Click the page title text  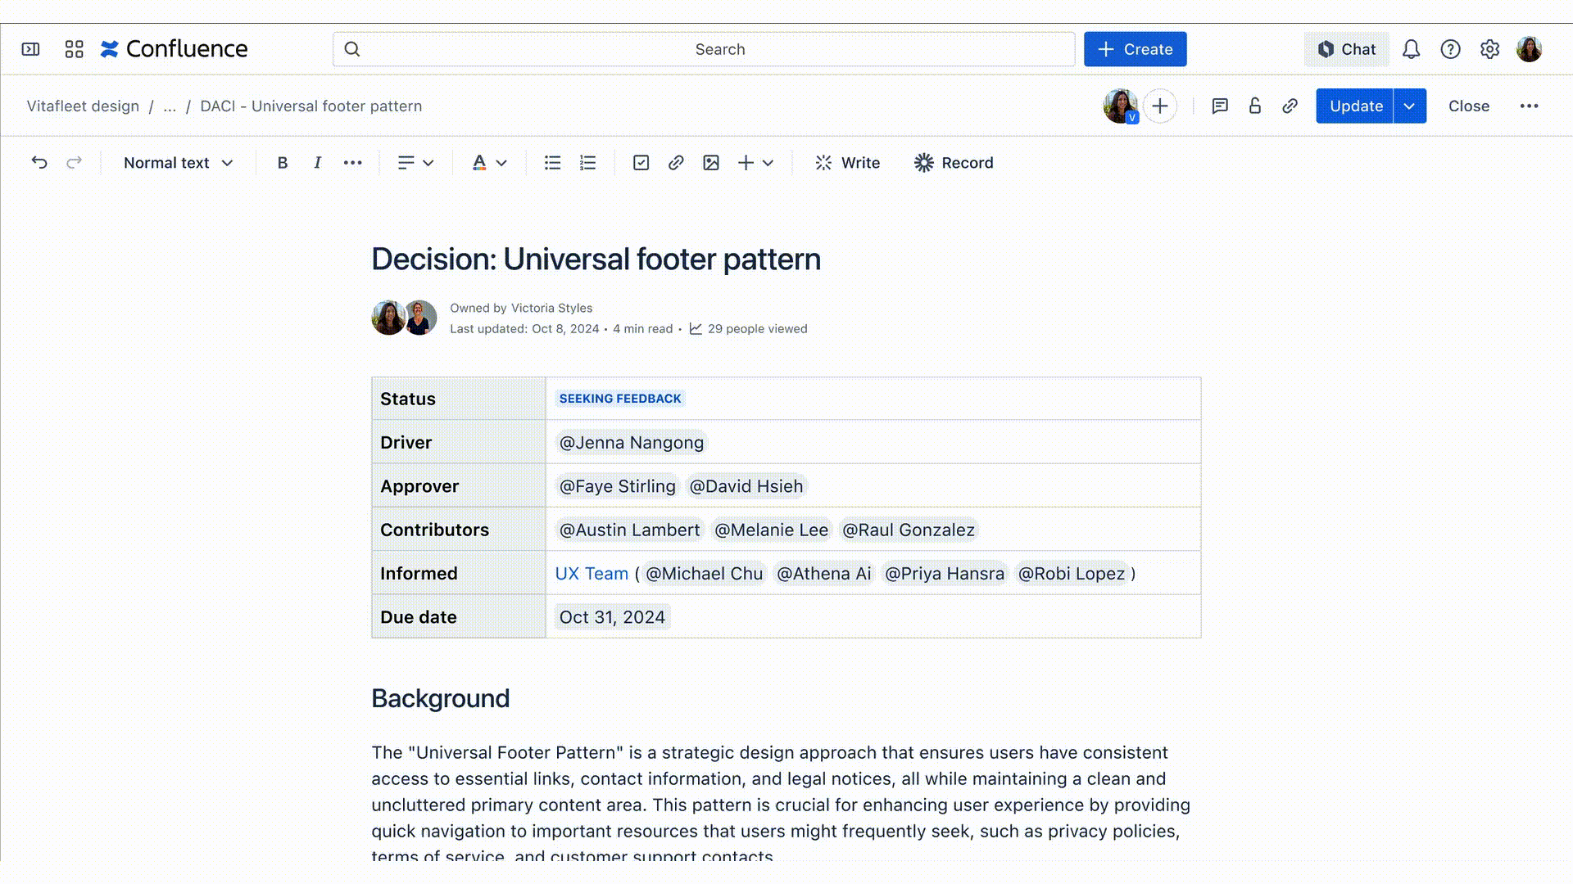pyautogui.click(x=596, y=259)
